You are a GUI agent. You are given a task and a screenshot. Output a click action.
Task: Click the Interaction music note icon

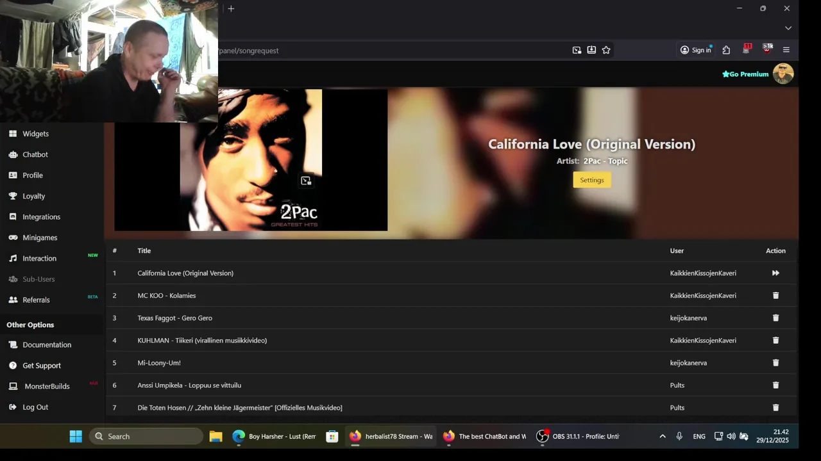tap(13, 259)
